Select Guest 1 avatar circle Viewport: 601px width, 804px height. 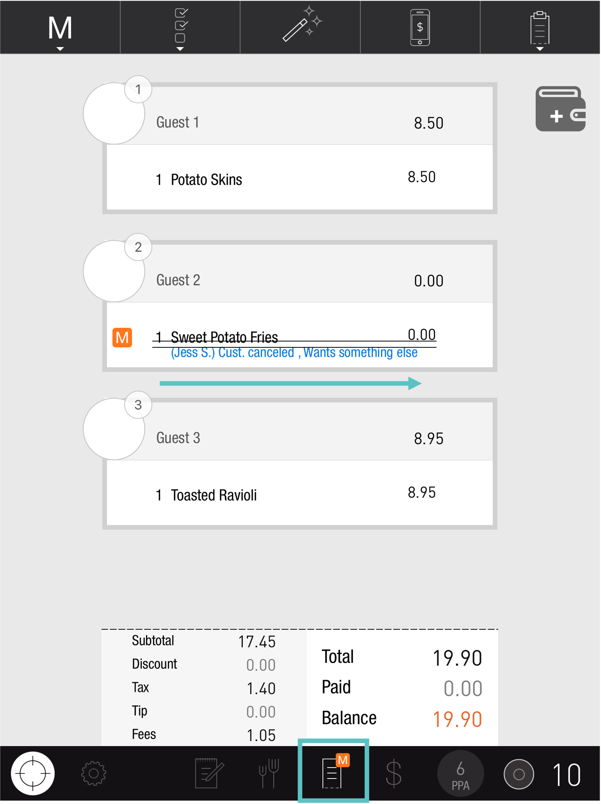(x=114, y=113)
